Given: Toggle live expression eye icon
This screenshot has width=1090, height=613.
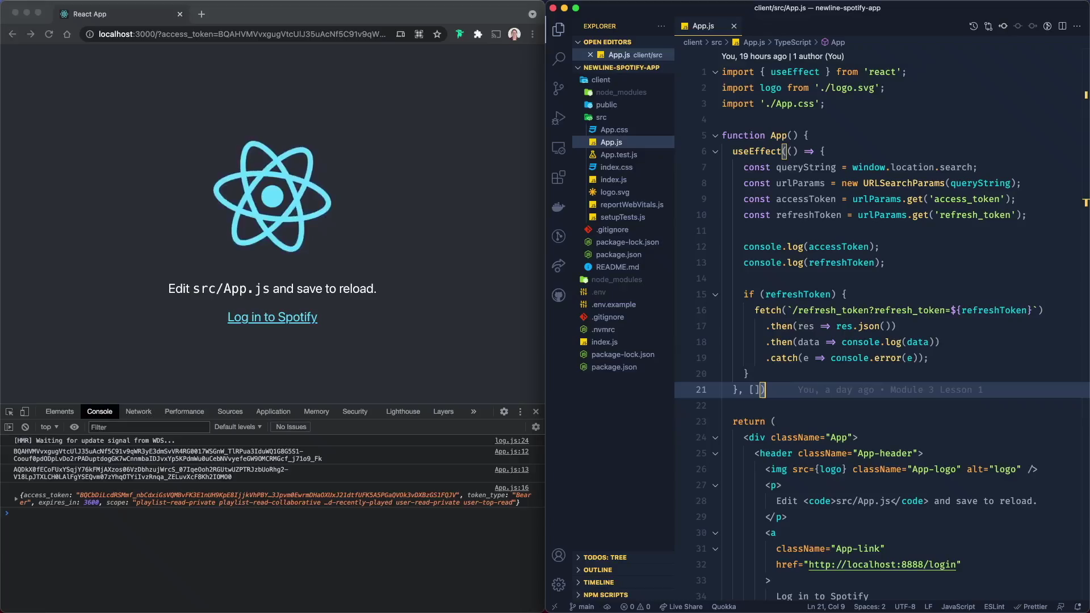Looking at the screenshot, I should click(x=74, y=427).
